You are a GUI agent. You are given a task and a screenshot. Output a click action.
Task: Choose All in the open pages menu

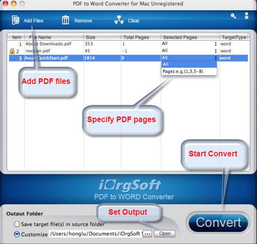pyautogui.click(x=189, y=64)
